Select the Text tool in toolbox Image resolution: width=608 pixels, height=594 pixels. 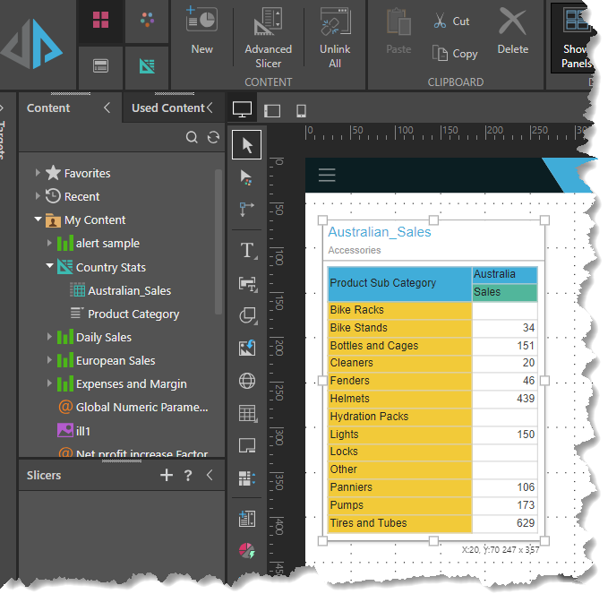(x=247, y=250)
